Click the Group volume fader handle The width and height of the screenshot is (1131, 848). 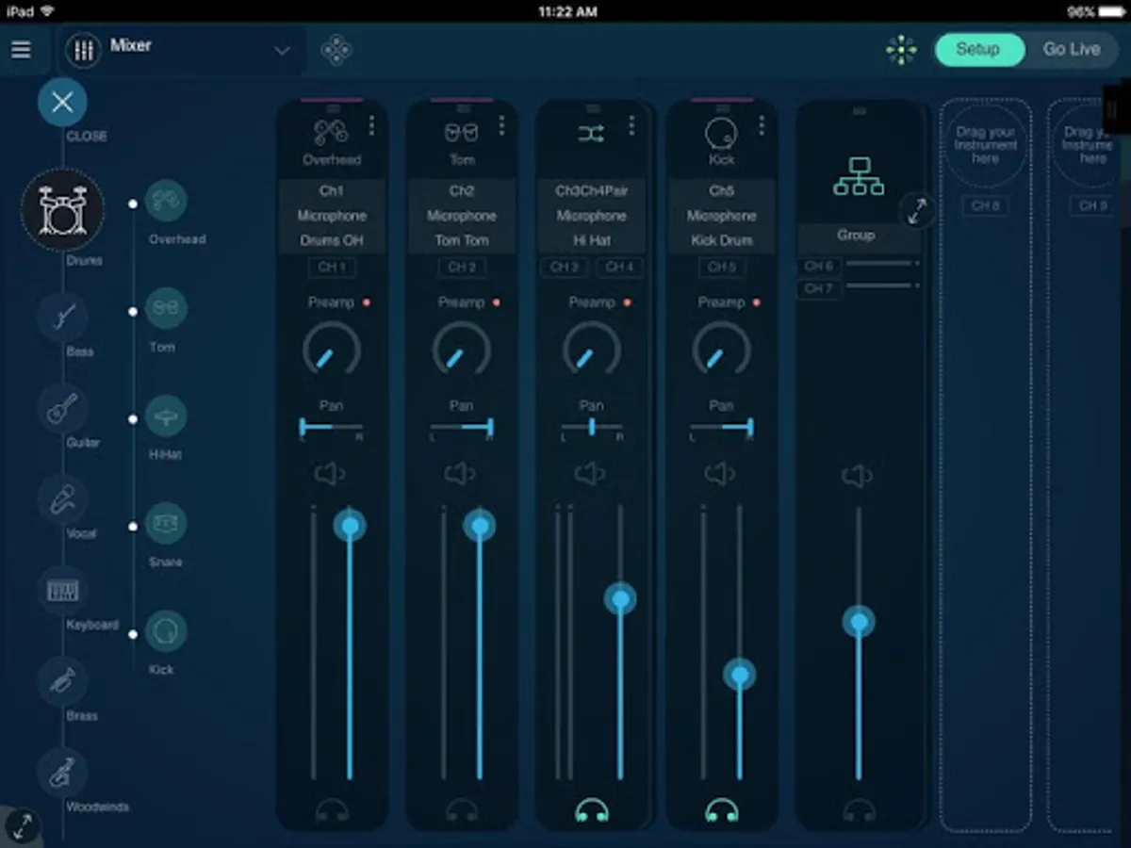(x=859, y=622)
